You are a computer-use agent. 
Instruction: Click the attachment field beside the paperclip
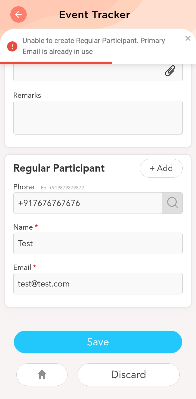(87, 72)
